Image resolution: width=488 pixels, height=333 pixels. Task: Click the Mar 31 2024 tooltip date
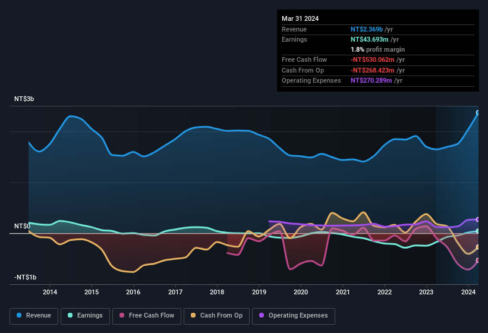[x=300, y=18]
